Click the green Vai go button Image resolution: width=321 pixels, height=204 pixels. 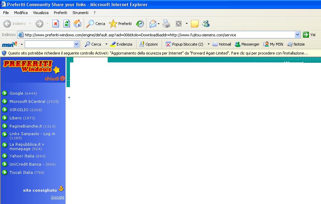click(x=309, y=35)
